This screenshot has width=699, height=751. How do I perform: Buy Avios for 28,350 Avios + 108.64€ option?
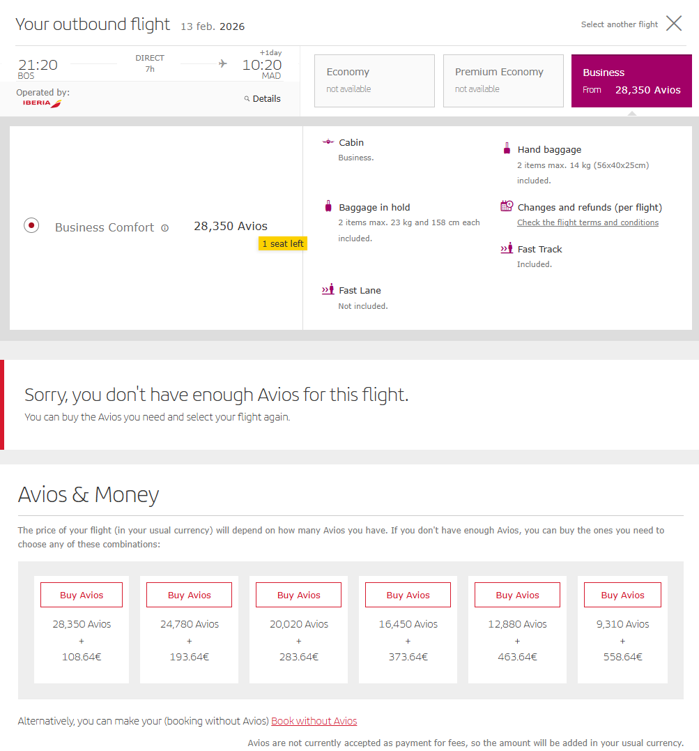(x=82, y=595)
